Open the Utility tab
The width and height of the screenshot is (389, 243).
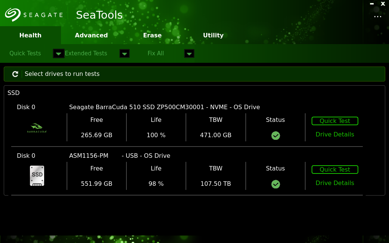(213, 36)
